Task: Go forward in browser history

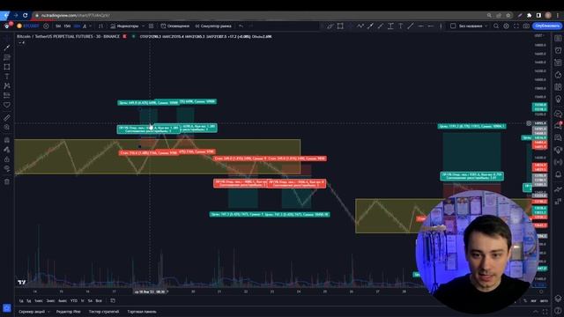Action: tap(16, 16)
